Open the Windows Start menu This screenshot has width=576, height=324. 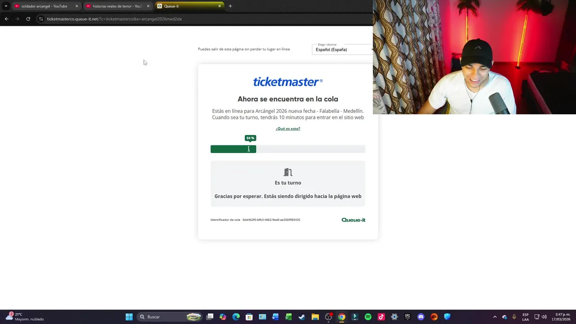[x=129, y=317]
